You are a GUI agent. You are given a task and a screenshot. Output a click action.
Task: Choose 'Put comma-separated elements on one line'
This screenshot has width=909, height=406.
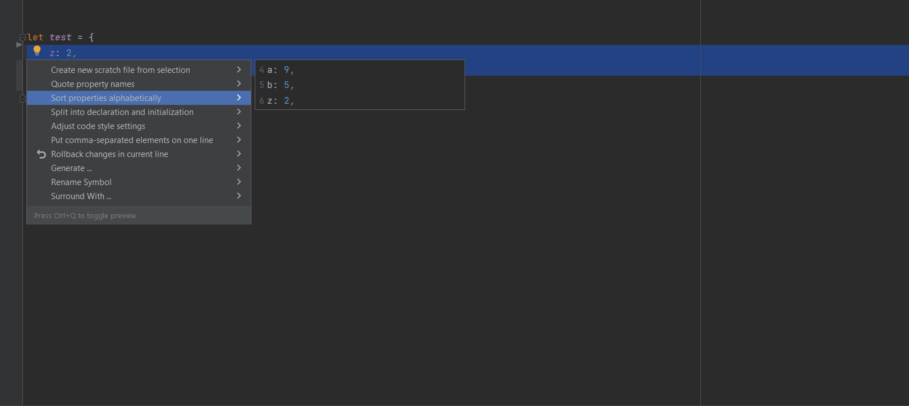[x=132, y=140]
